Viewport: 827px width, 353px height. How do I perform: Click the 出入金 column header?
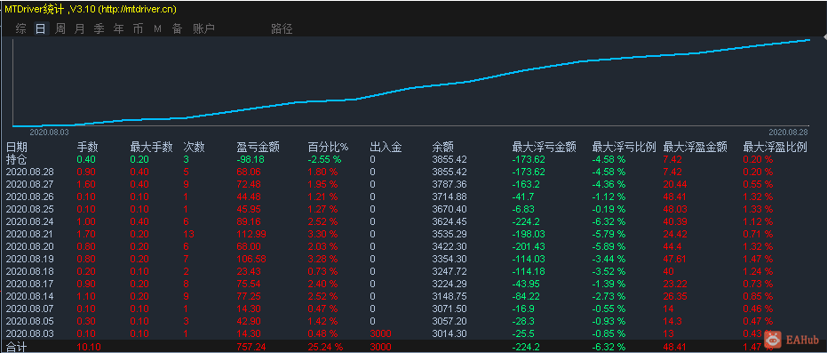[x=386, y=148]
